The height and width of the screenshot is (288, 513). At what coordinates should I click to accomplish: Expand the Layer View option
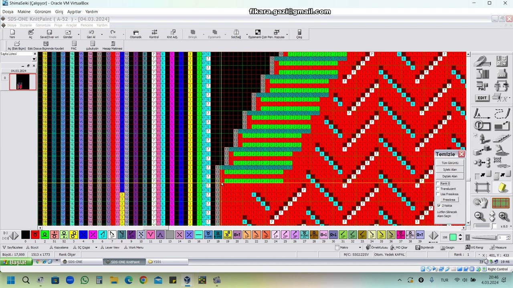tap(110, 247)
